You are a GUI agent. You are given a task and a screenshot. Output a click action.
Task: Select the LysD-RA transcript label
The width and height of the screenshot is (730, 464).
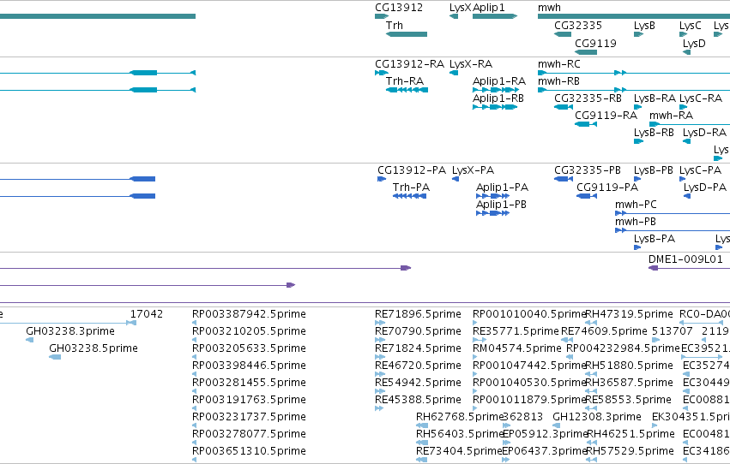coord(704,134)
